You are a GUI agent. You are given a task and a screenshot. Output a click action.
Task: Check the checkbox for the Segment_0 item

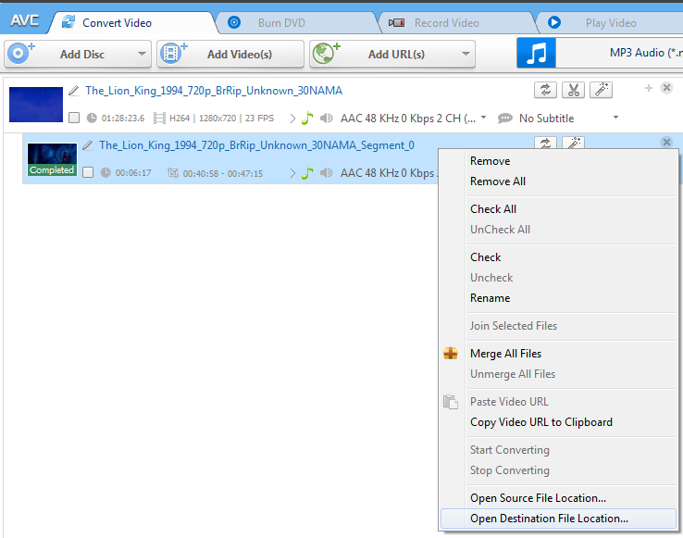point(88,172)
